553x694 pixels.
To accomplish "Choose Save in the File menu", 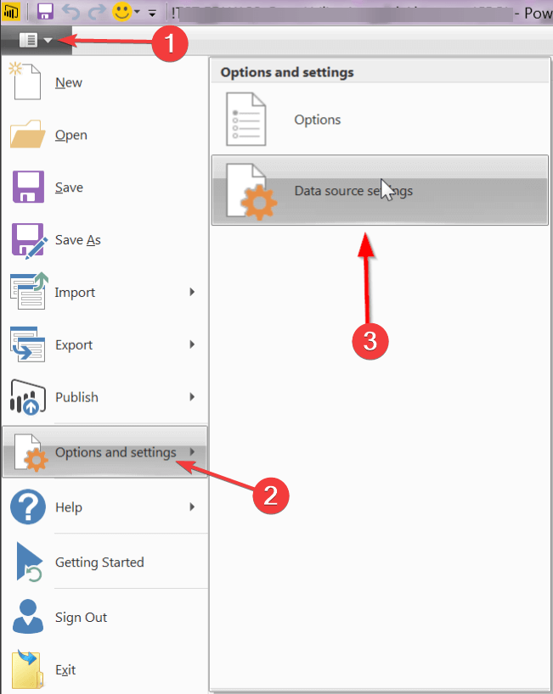I will [105, 187].
